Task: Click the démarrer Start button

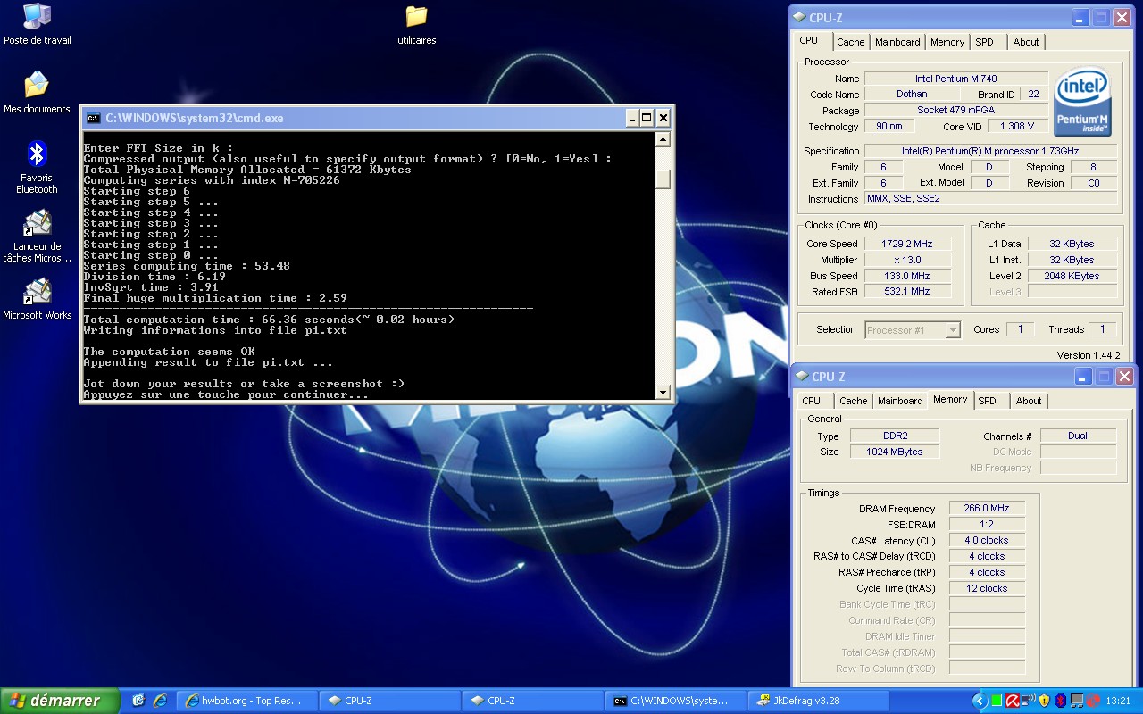Action: [61, 701]
